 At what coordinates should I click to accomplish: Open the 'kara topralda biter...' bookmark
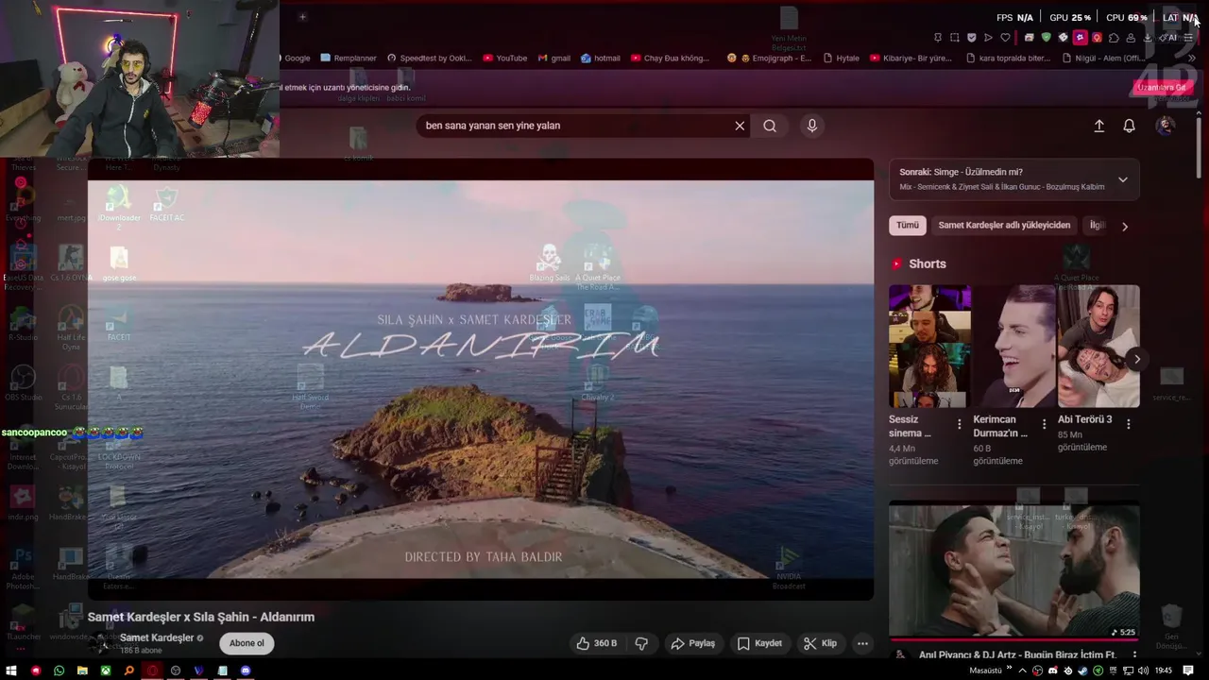[1007, 58]
